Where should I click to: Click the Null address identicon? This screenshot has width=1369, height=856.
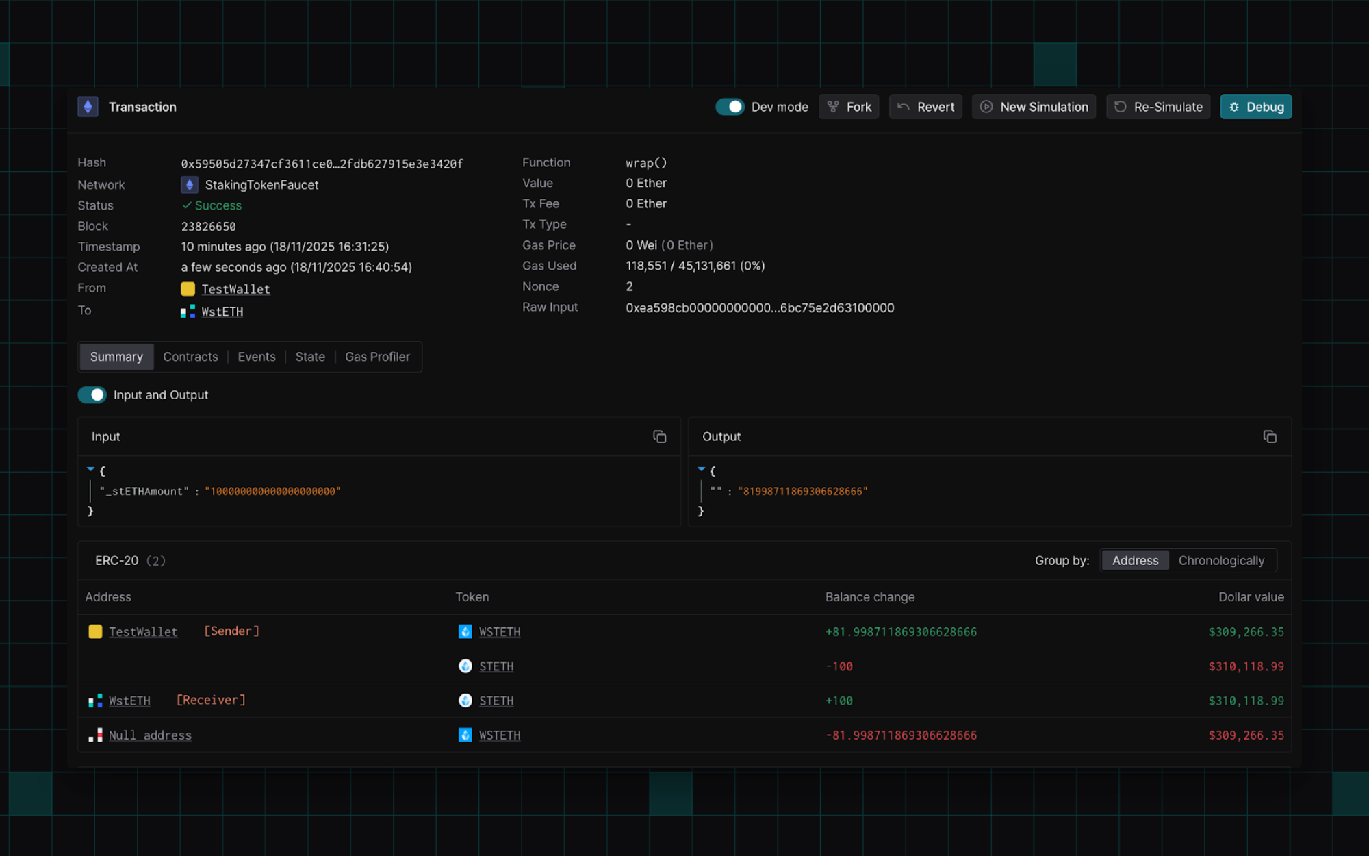click(x=95, y=735)
